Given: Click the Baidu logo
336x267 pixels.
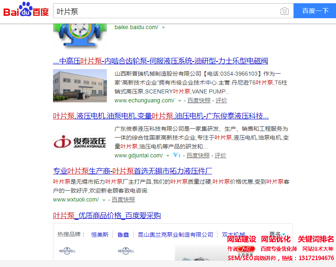Looking at the screenshot, I should 26,10.
